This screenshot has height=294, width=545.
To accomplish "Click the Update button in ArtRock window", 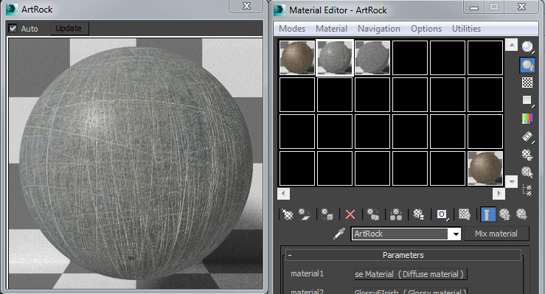I will pos(69,28).
